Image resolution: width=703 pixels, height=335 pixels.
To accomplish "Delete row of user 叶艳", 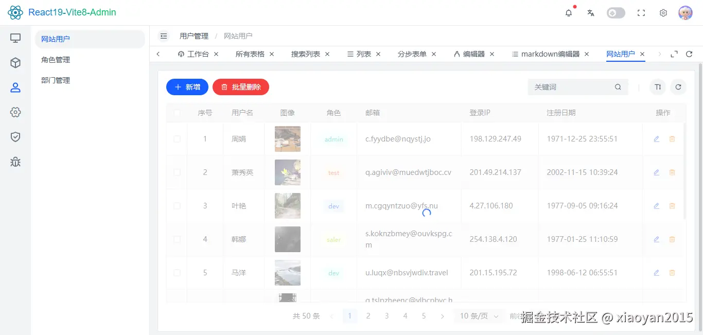I will [672, 206].
